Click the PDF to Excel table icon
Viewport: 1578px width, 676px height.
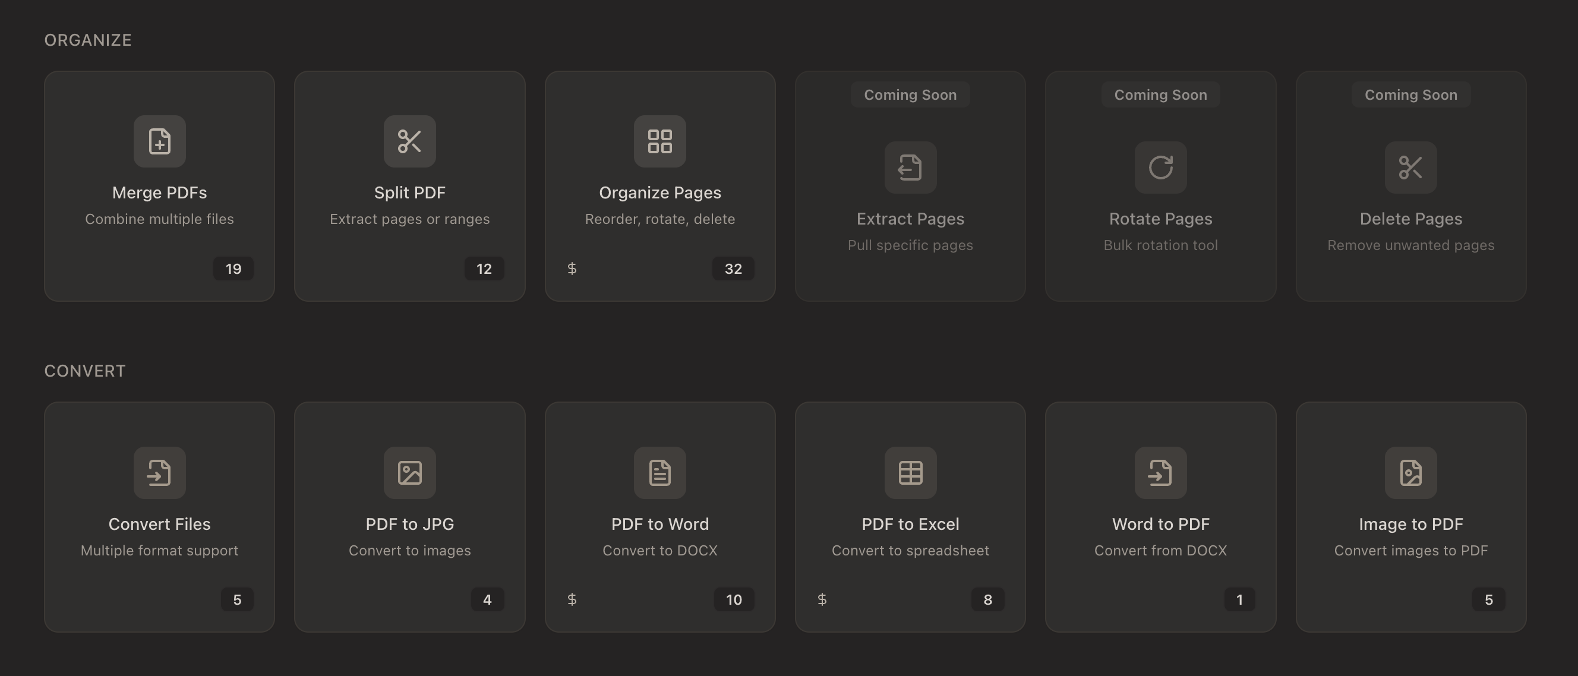(x=910, y=473)
